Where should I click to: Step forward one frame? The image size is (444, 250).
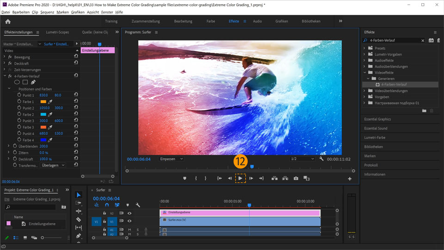[x=251, y=178]
